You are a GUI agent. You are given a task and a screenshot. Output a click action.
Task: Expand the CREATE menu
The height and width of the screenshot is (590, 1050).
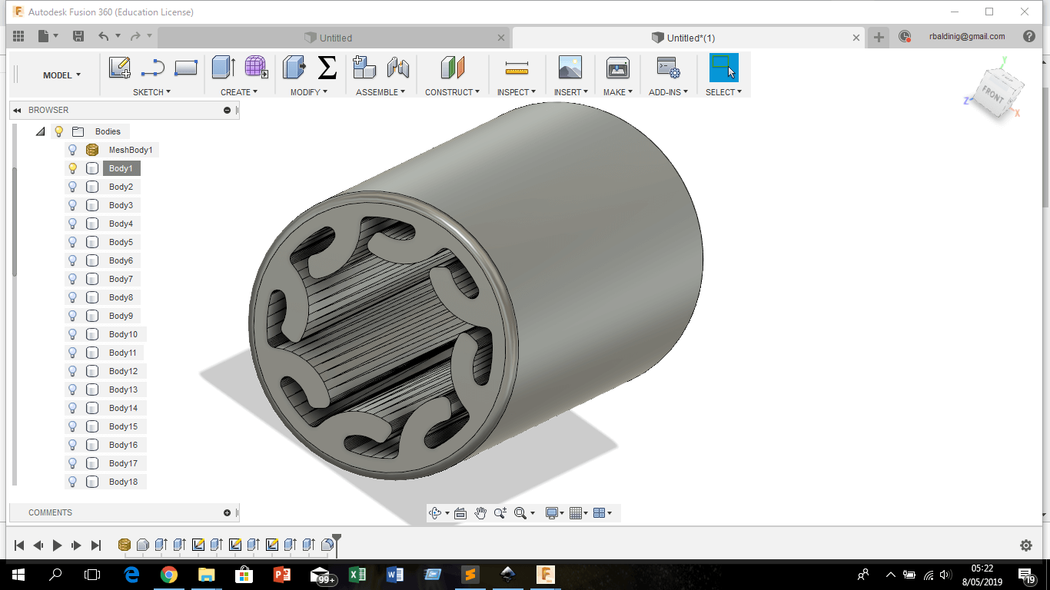pyautogui.click(x=239, y=92)
